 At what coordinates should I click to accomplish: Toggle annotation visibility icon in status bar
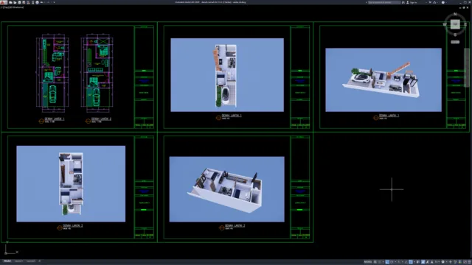coord(423,262)
